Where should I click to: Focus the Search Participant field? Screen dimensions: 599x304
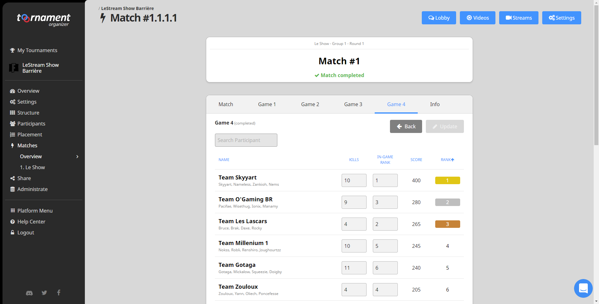[x=246, y=140]
